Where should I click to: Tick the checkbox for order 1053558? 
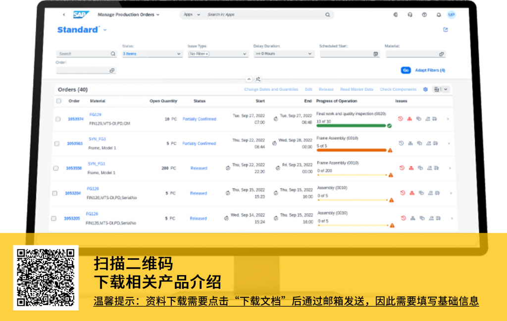[x=56, y=168]
